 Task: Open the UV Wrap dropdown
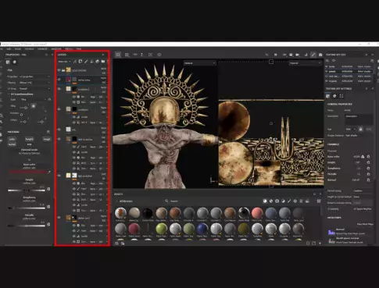click(x=34, y=89)
